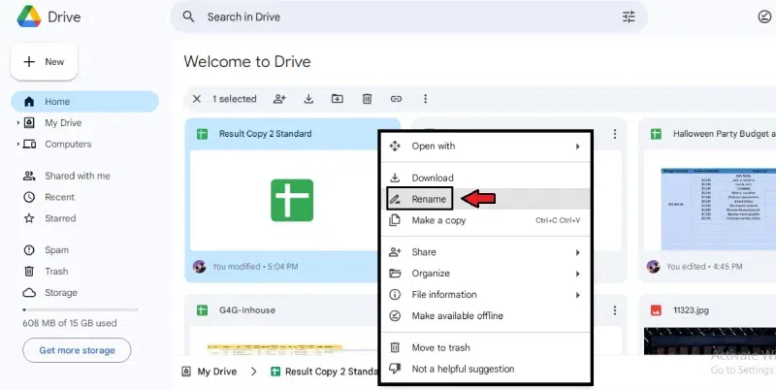776x390 pixels.
Task: Choose Rename from context menu
Action: [486, 199]
